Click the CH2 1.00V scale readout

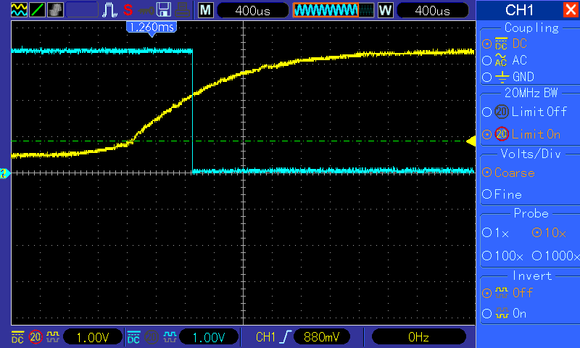(209, 337)
